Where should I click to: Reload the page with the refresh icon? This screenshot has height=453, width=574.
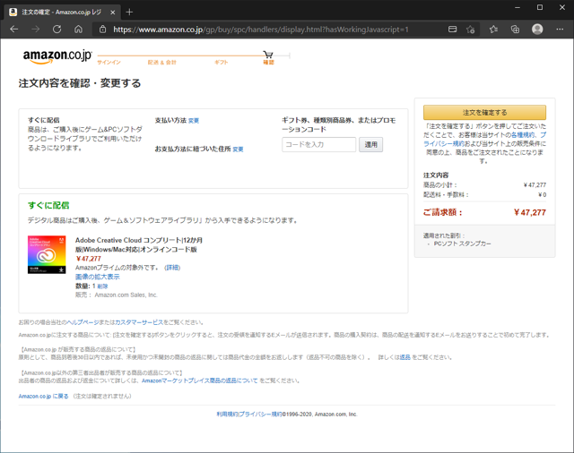tap(57, 30)
